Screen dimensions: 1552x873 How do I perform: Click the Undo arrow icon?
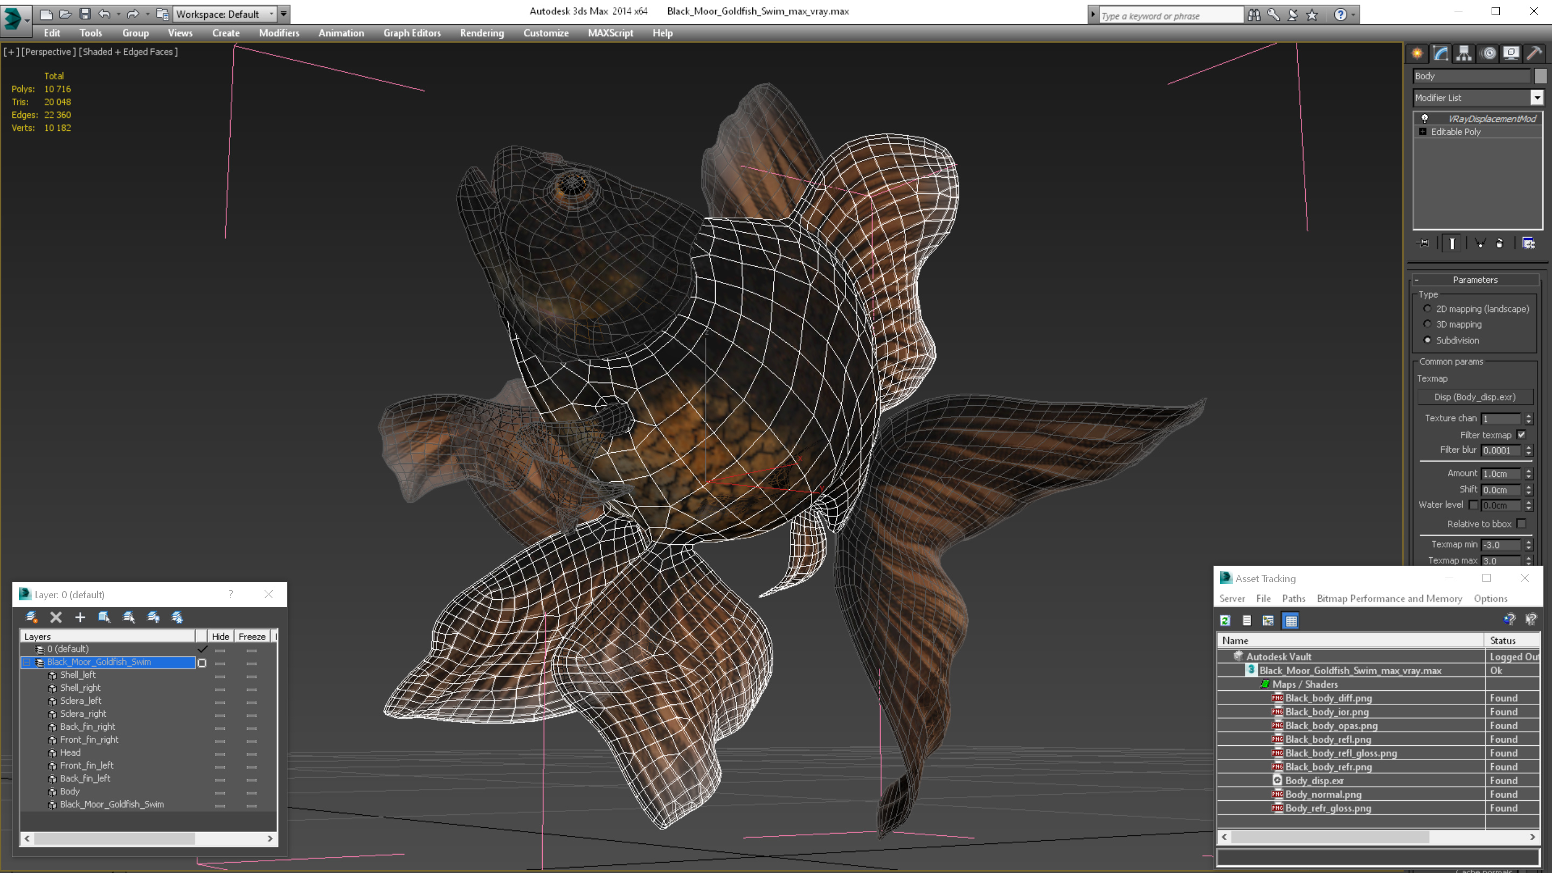(105, 14)
